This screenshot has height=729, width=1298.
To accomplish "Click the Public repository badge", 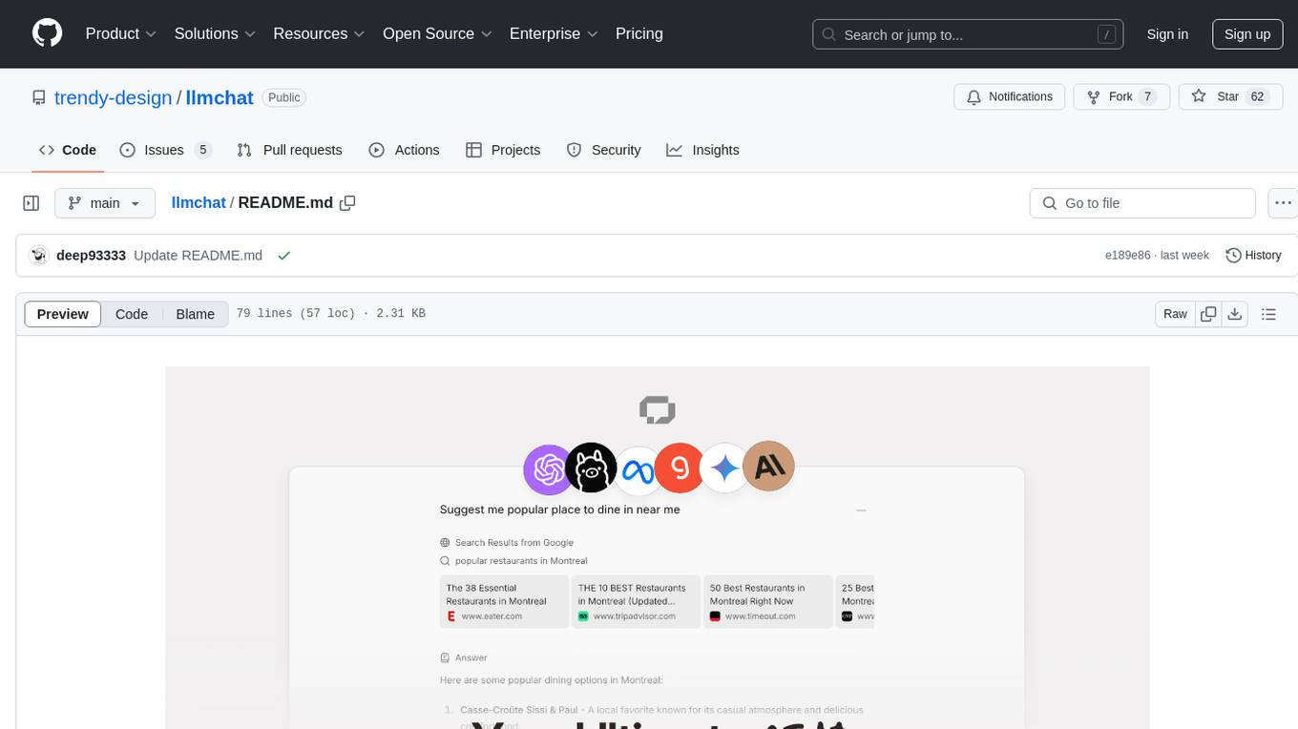I will point(283,97).
